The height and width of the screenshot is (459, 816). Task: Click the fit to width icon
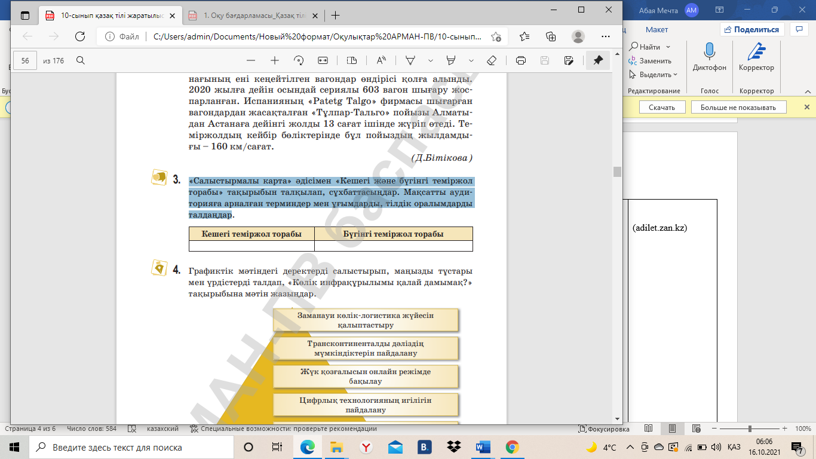[323, 60]
